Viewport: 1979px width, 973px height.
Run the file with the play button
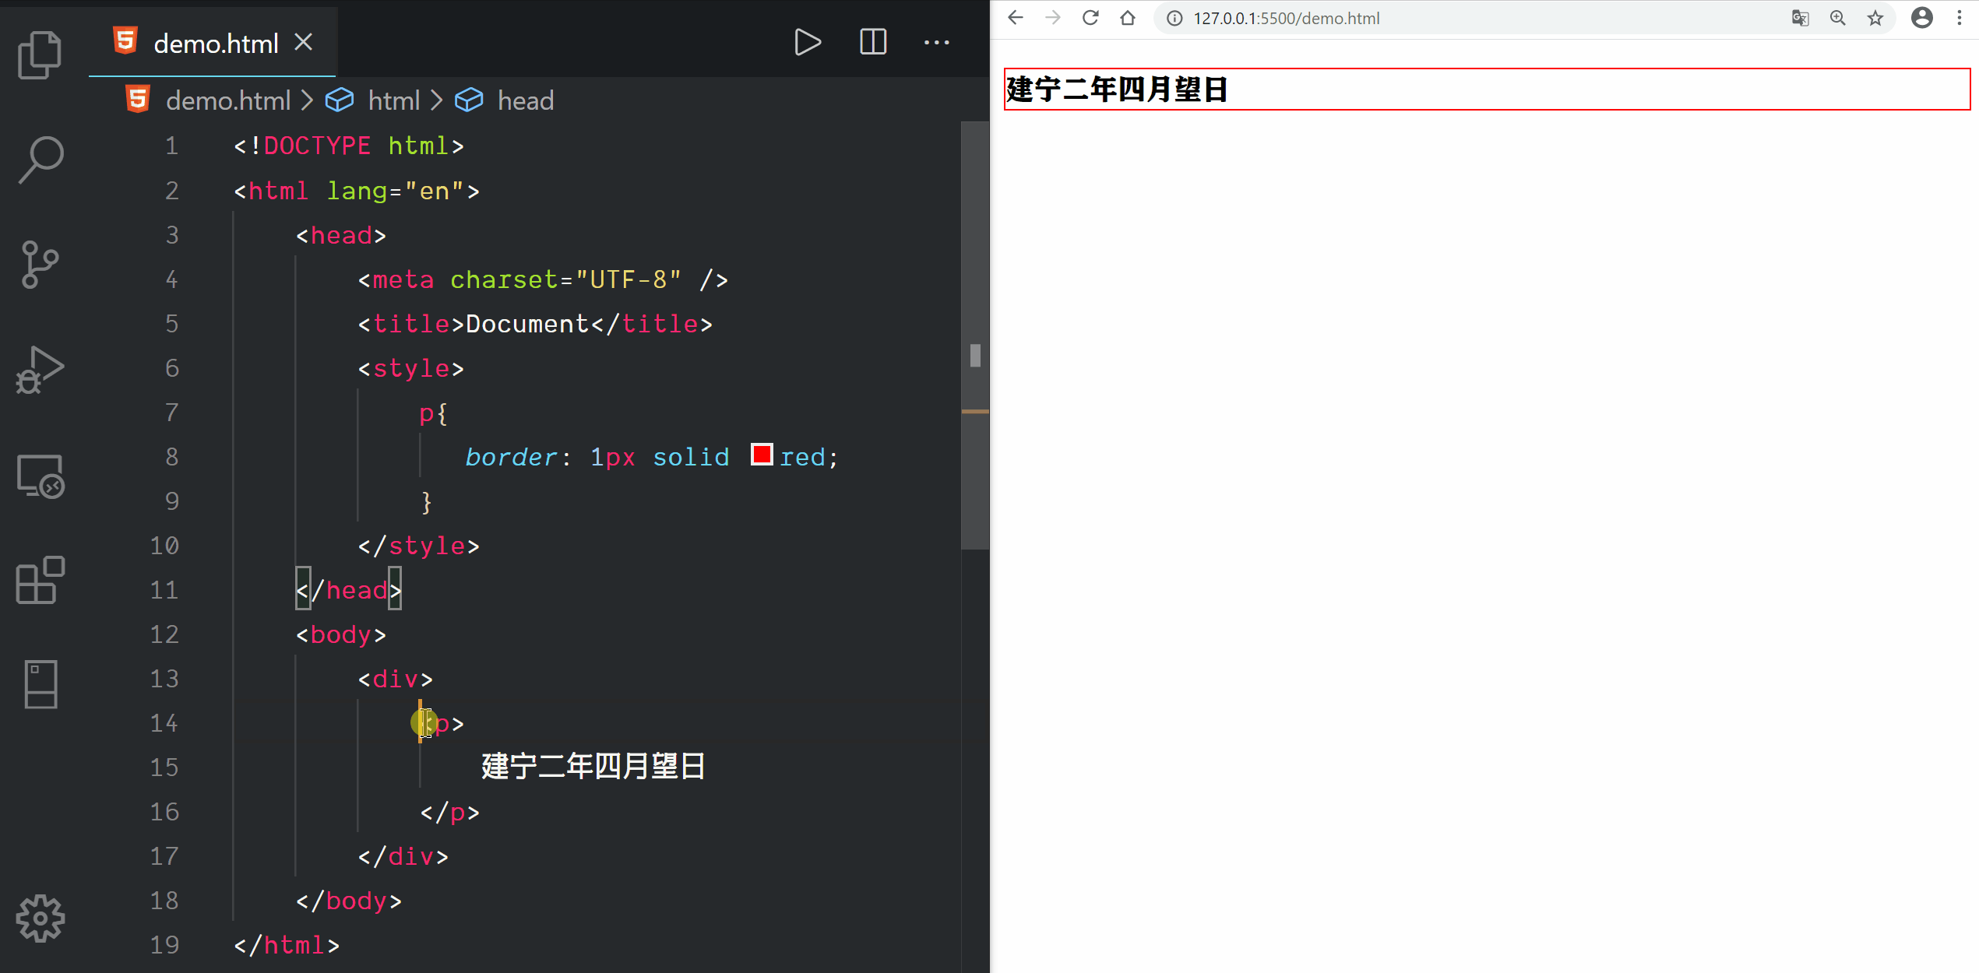pyautogui.click(x=807, y=42)
